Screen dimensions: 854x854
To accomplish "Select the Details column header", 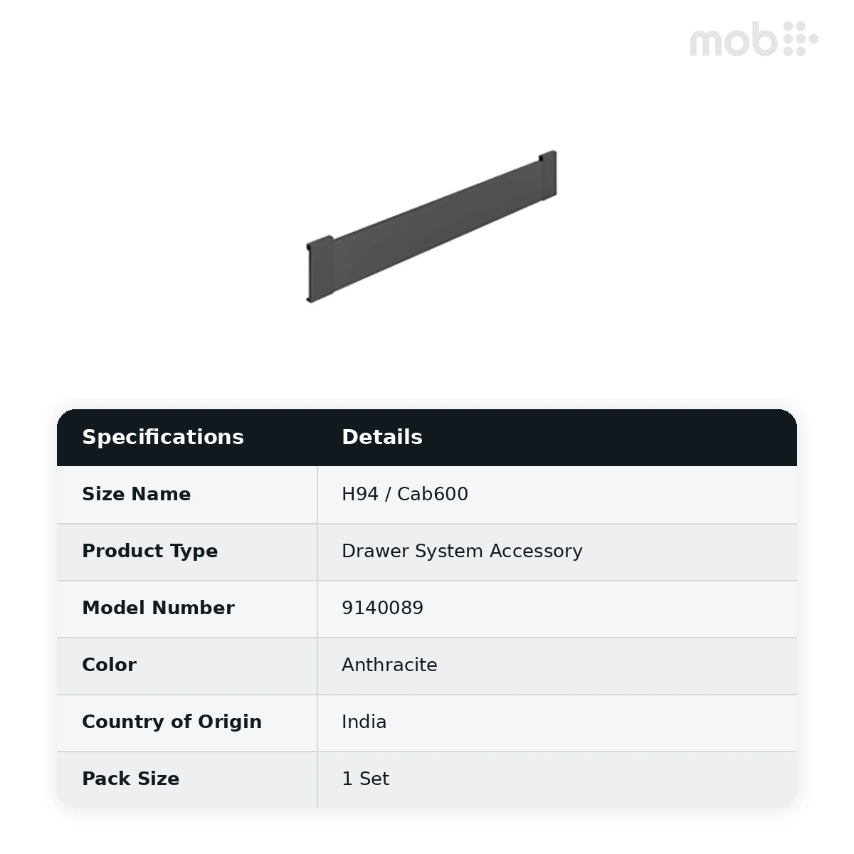I will click(x=382, y=437).
